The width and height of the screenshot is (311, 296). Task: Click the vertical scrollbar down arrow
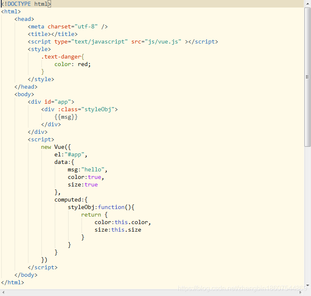point(307,285)
